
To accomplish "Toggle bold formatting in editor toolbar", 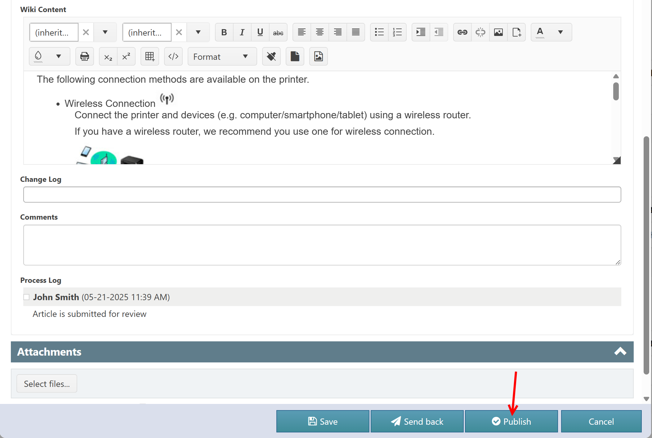I will (x=224, y=32).
